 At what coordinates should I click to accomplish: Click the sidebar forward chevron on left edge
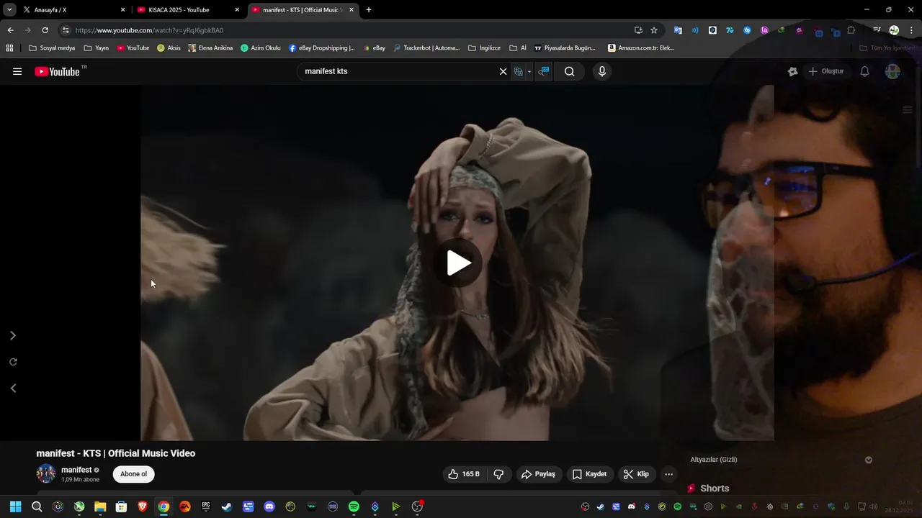click(12, 336)
